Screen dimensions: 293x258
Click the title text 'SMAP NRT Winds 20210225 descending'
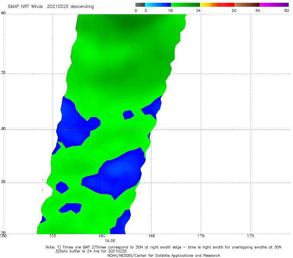click(x=51, y=7)
